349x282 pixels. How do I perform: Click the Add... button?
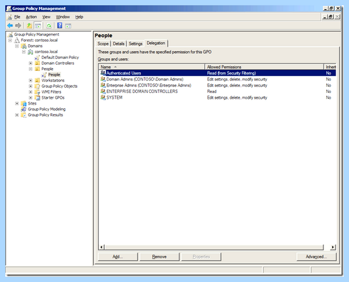117,256
